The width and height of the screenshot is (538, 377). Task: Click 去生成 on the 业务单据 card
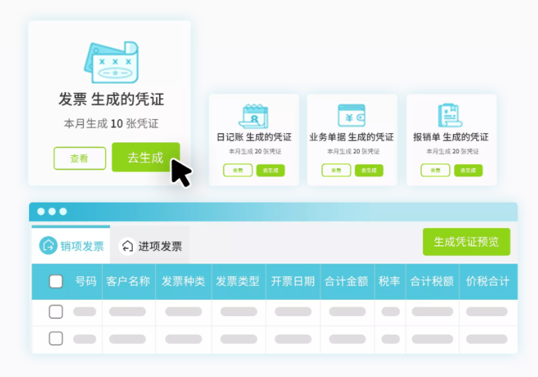(369, 170)
